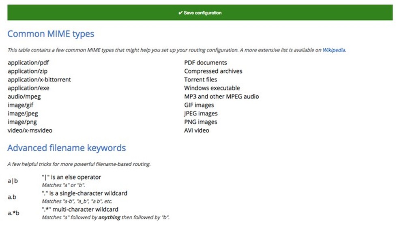The width and height of the screenshot is (399, 225).
Task: Open the Wikipedia link
Action: pyautogui.click(x=334, y=50)
